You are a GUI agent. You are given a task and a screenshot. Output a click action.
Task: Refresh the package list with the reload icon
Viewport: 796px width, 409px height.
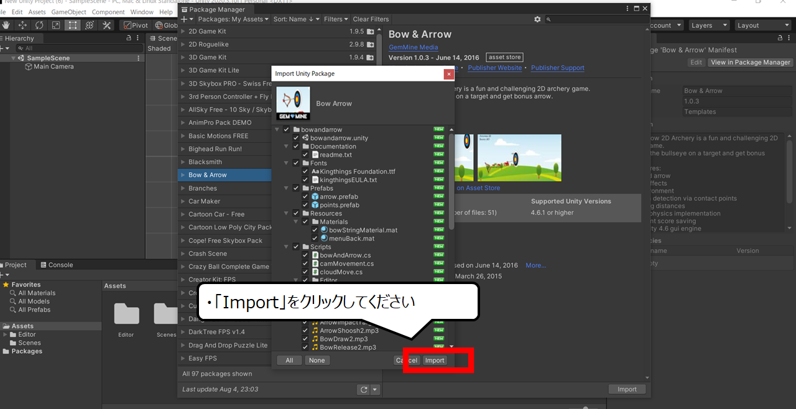pos(364,390)
